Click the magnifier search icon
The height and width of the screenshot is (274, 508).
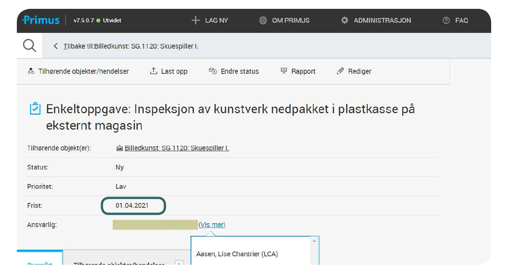(x=29, y=45)
